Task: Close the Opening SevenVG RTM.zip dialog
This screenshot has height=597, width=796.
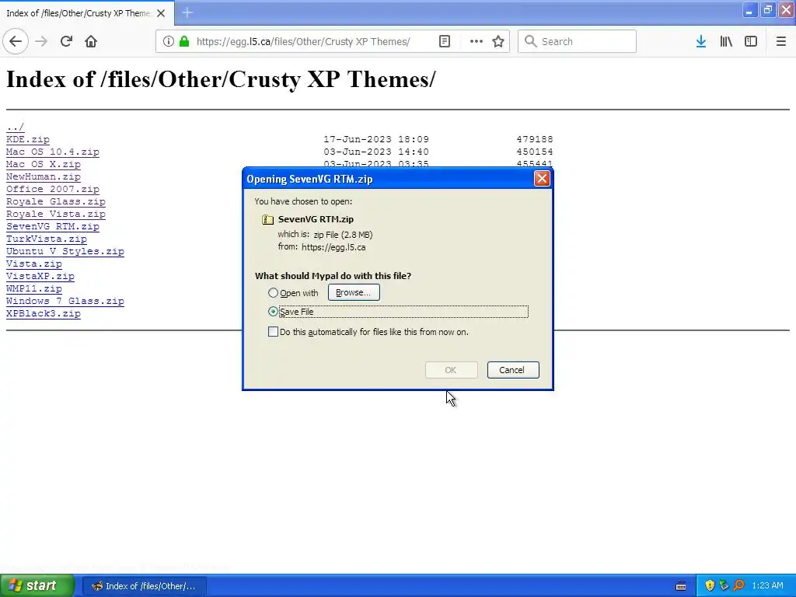Action: pyautogui.click(x=542, y=179)
